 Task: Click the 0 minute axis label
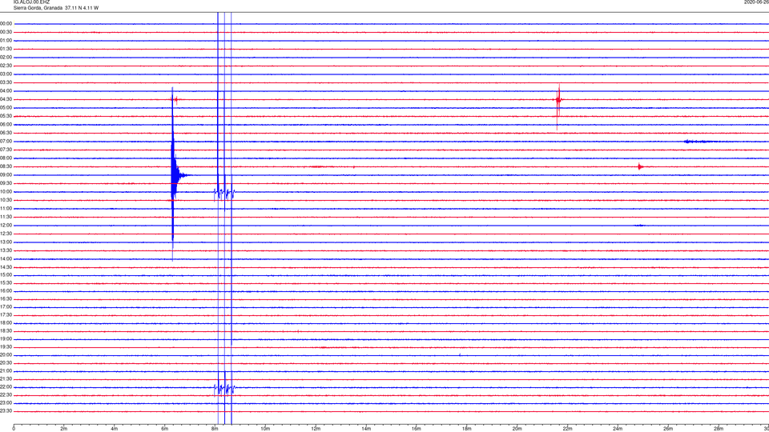[x=14, y=429]
